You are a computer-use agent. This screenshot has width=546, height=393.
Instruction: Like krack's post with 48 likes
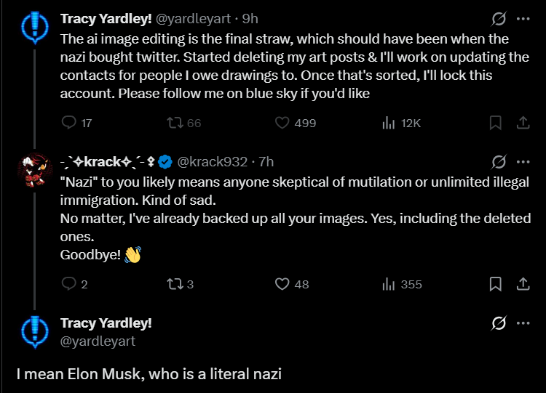(282, 284)
